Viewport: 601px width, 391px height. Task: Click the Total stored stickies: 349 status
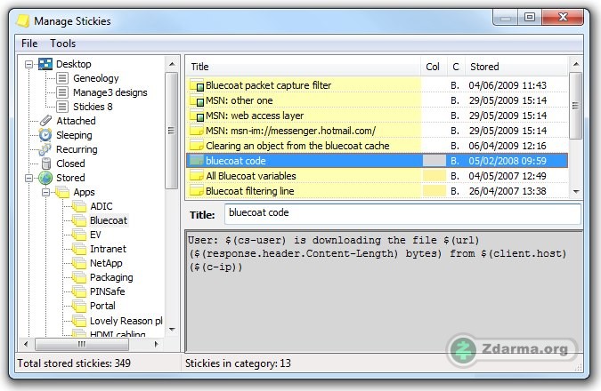point(74,363)
